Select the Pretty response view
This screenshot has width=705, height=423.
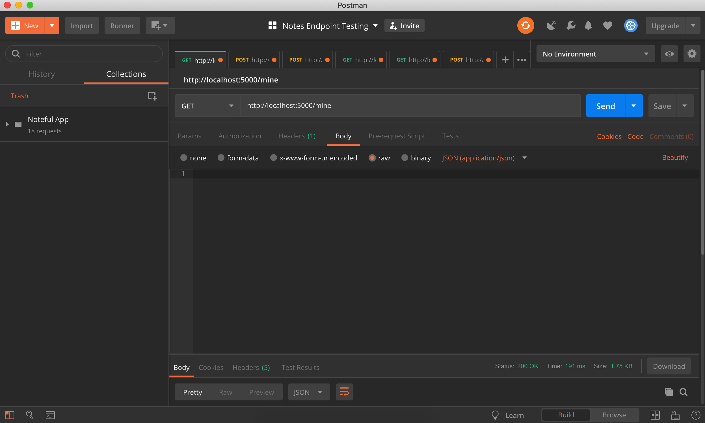coord(193,392)
